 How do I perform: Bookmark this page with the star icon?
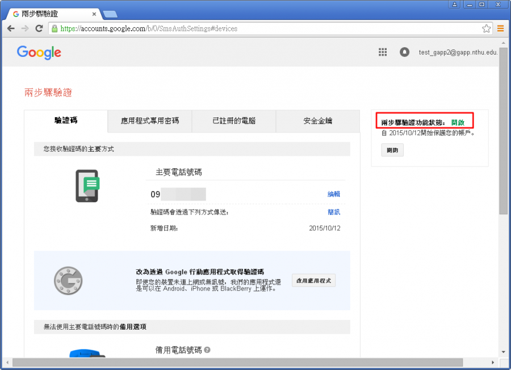tap(486, 28)
